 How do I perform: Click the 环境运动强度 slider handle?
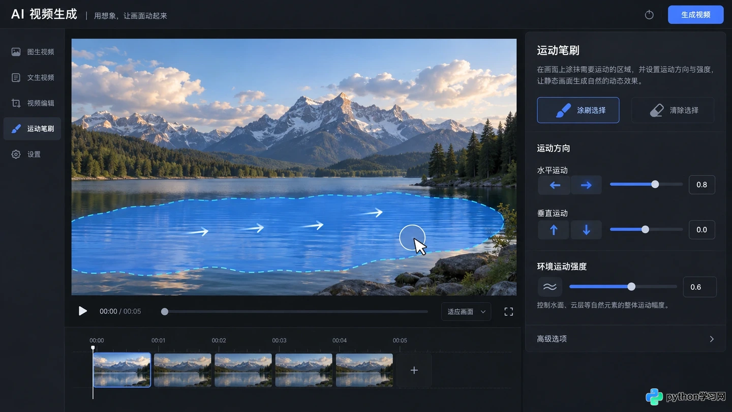631,286
